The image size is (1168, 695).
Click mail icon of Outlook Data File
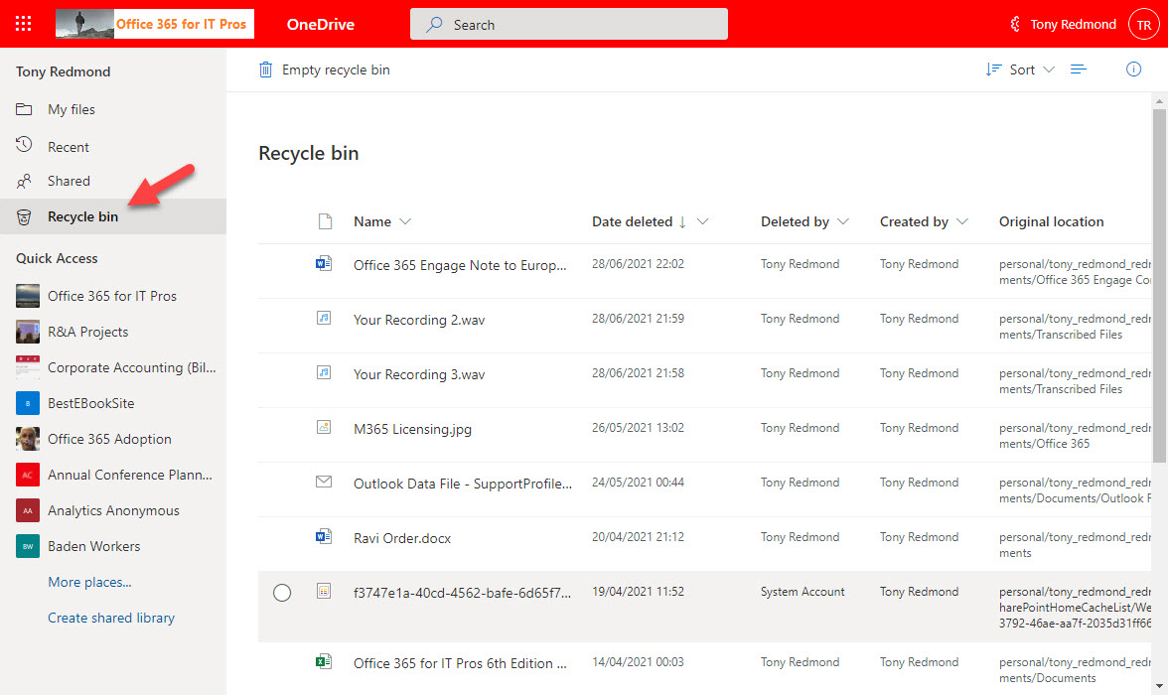click(x=324, y=482)
